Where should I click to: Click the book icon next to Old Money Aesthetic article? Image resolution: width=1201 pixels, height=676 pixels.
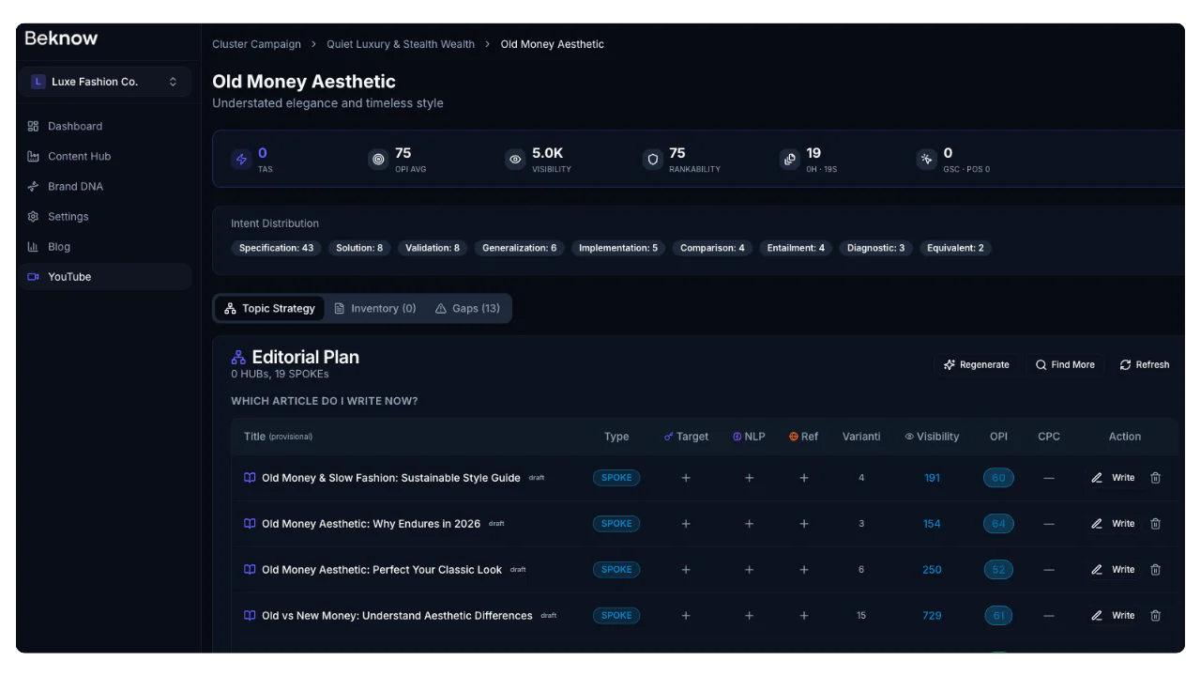point(250,523)
